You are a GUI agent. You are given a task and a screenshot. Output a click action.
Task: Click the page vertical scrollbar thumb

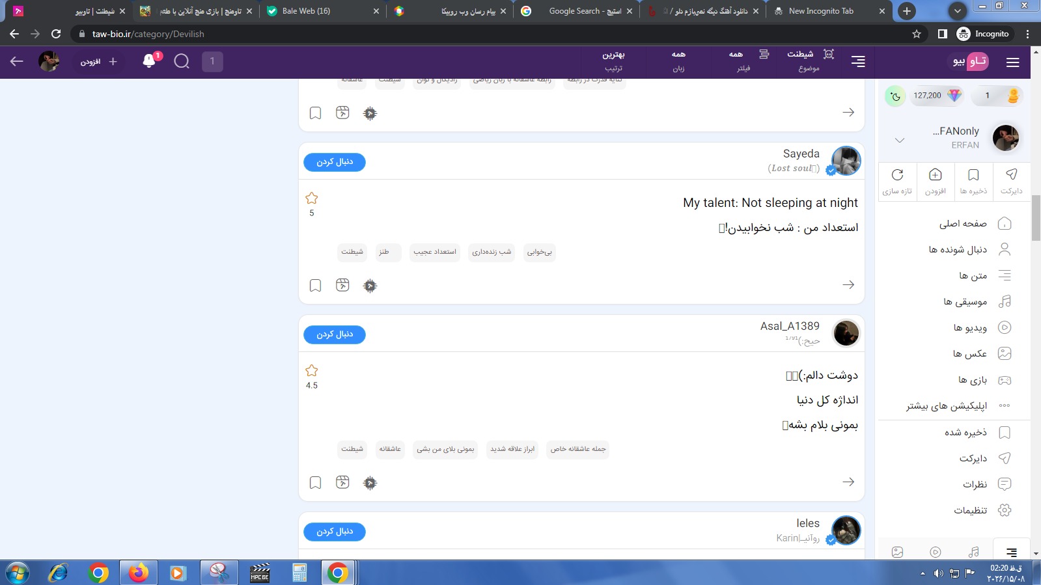tap(1036, 218)
